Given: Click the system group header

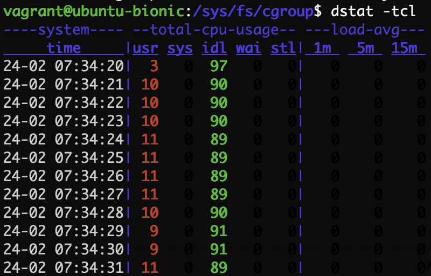Looking at the screenshot, I should tap(63, 30).
